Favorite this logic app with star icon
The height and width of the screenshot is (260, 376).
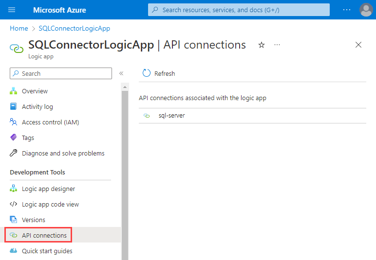262,45
